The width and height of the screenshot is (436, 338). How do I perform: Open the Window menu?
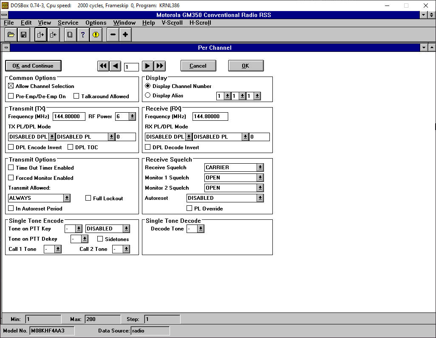tap(124, 23)
